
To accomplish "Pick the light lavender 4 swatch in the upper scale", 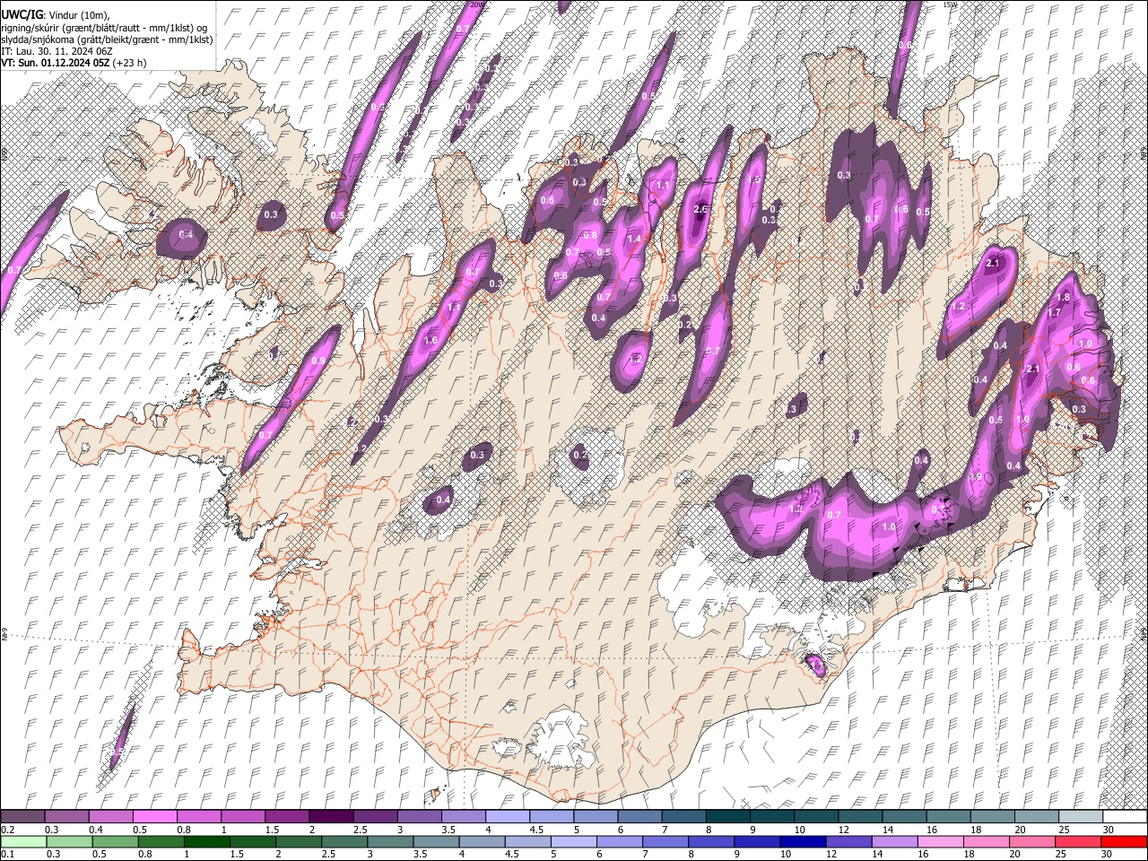I will [508, 816].
